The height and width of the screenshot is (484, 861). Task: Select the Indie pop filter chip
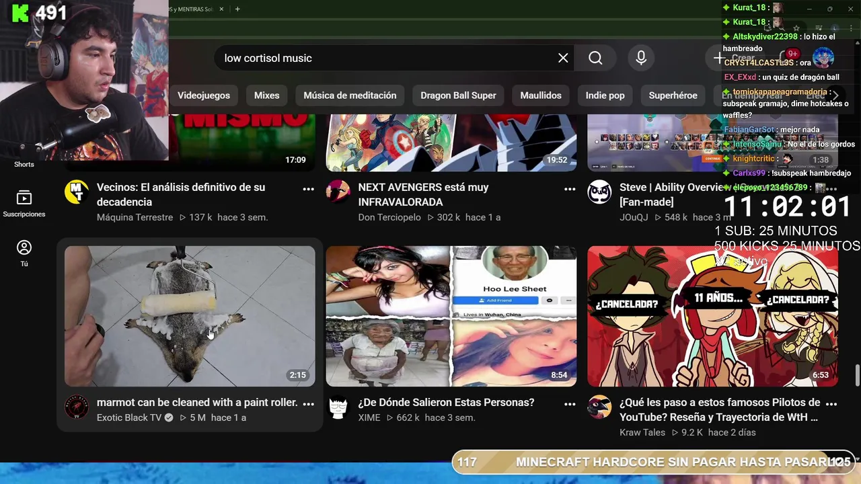tap(605, 95)
